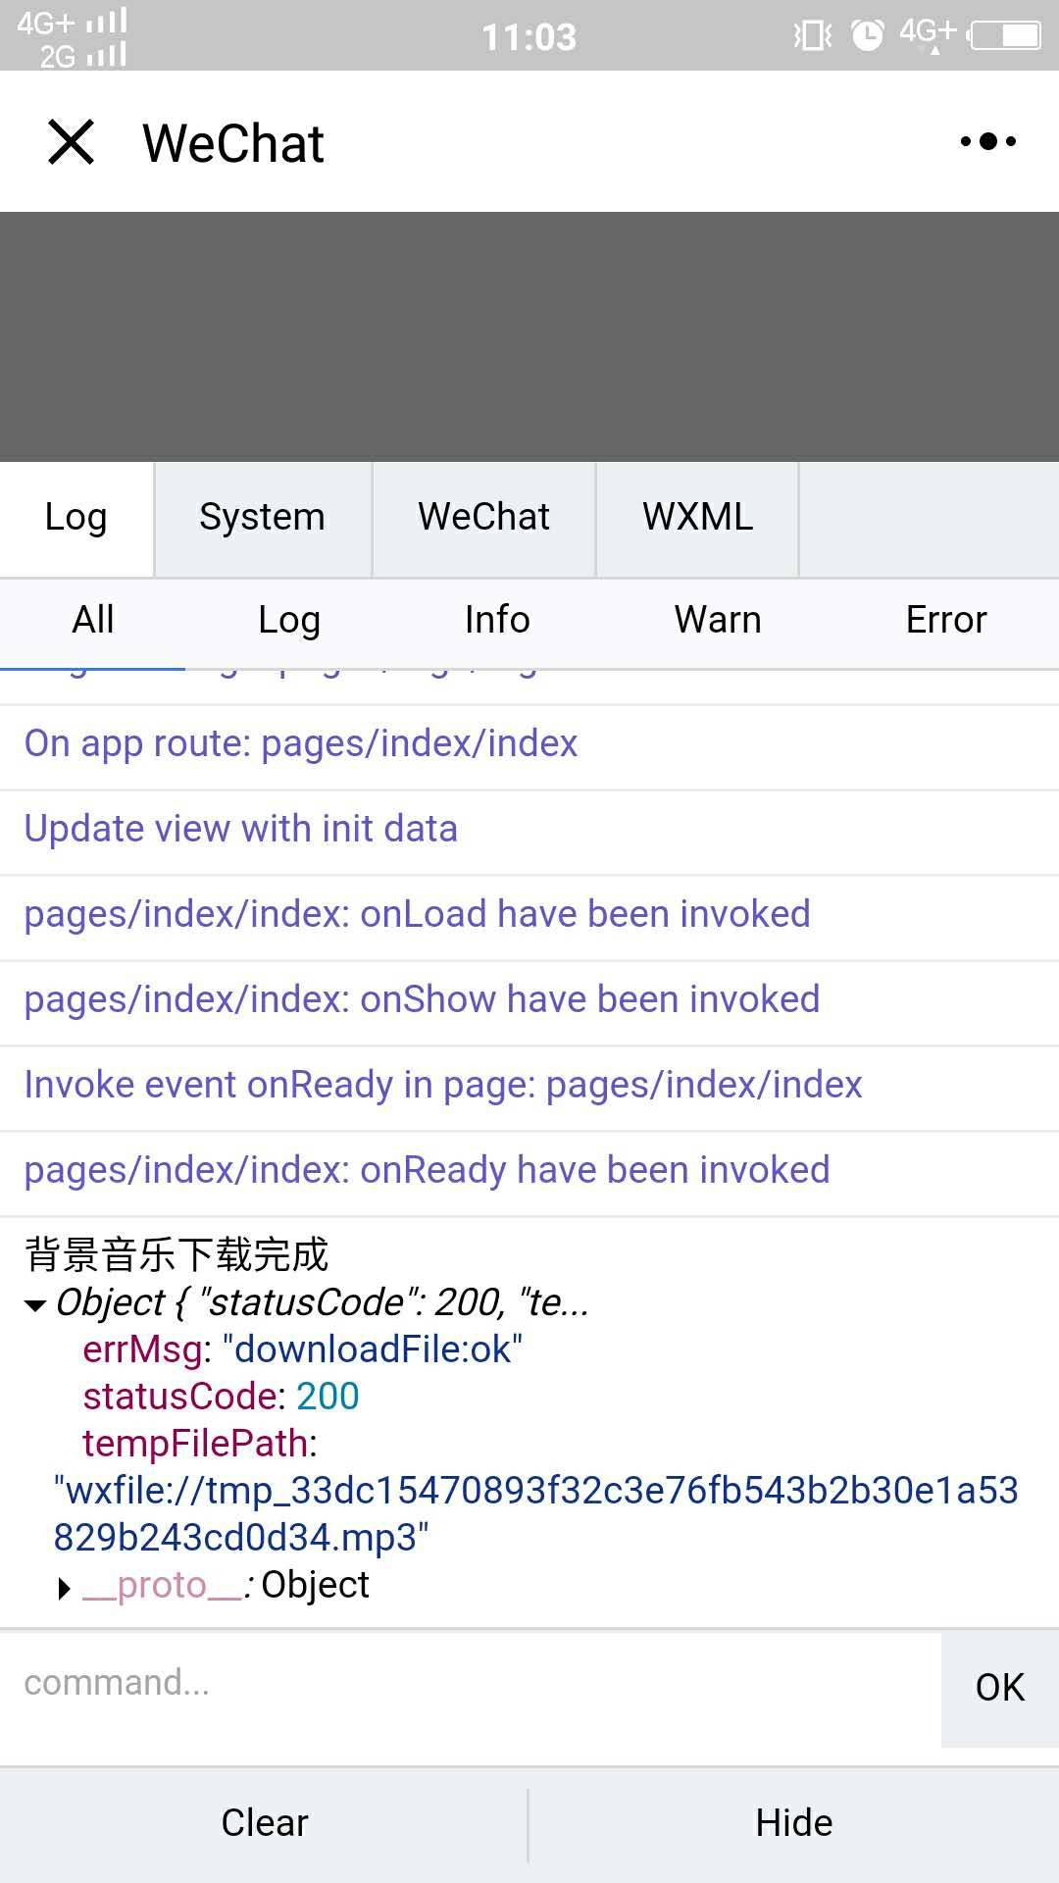Image resolution: width=1059 pixels, height=1883 pixels.
Task: Select the All log filter
Action: 93,621
